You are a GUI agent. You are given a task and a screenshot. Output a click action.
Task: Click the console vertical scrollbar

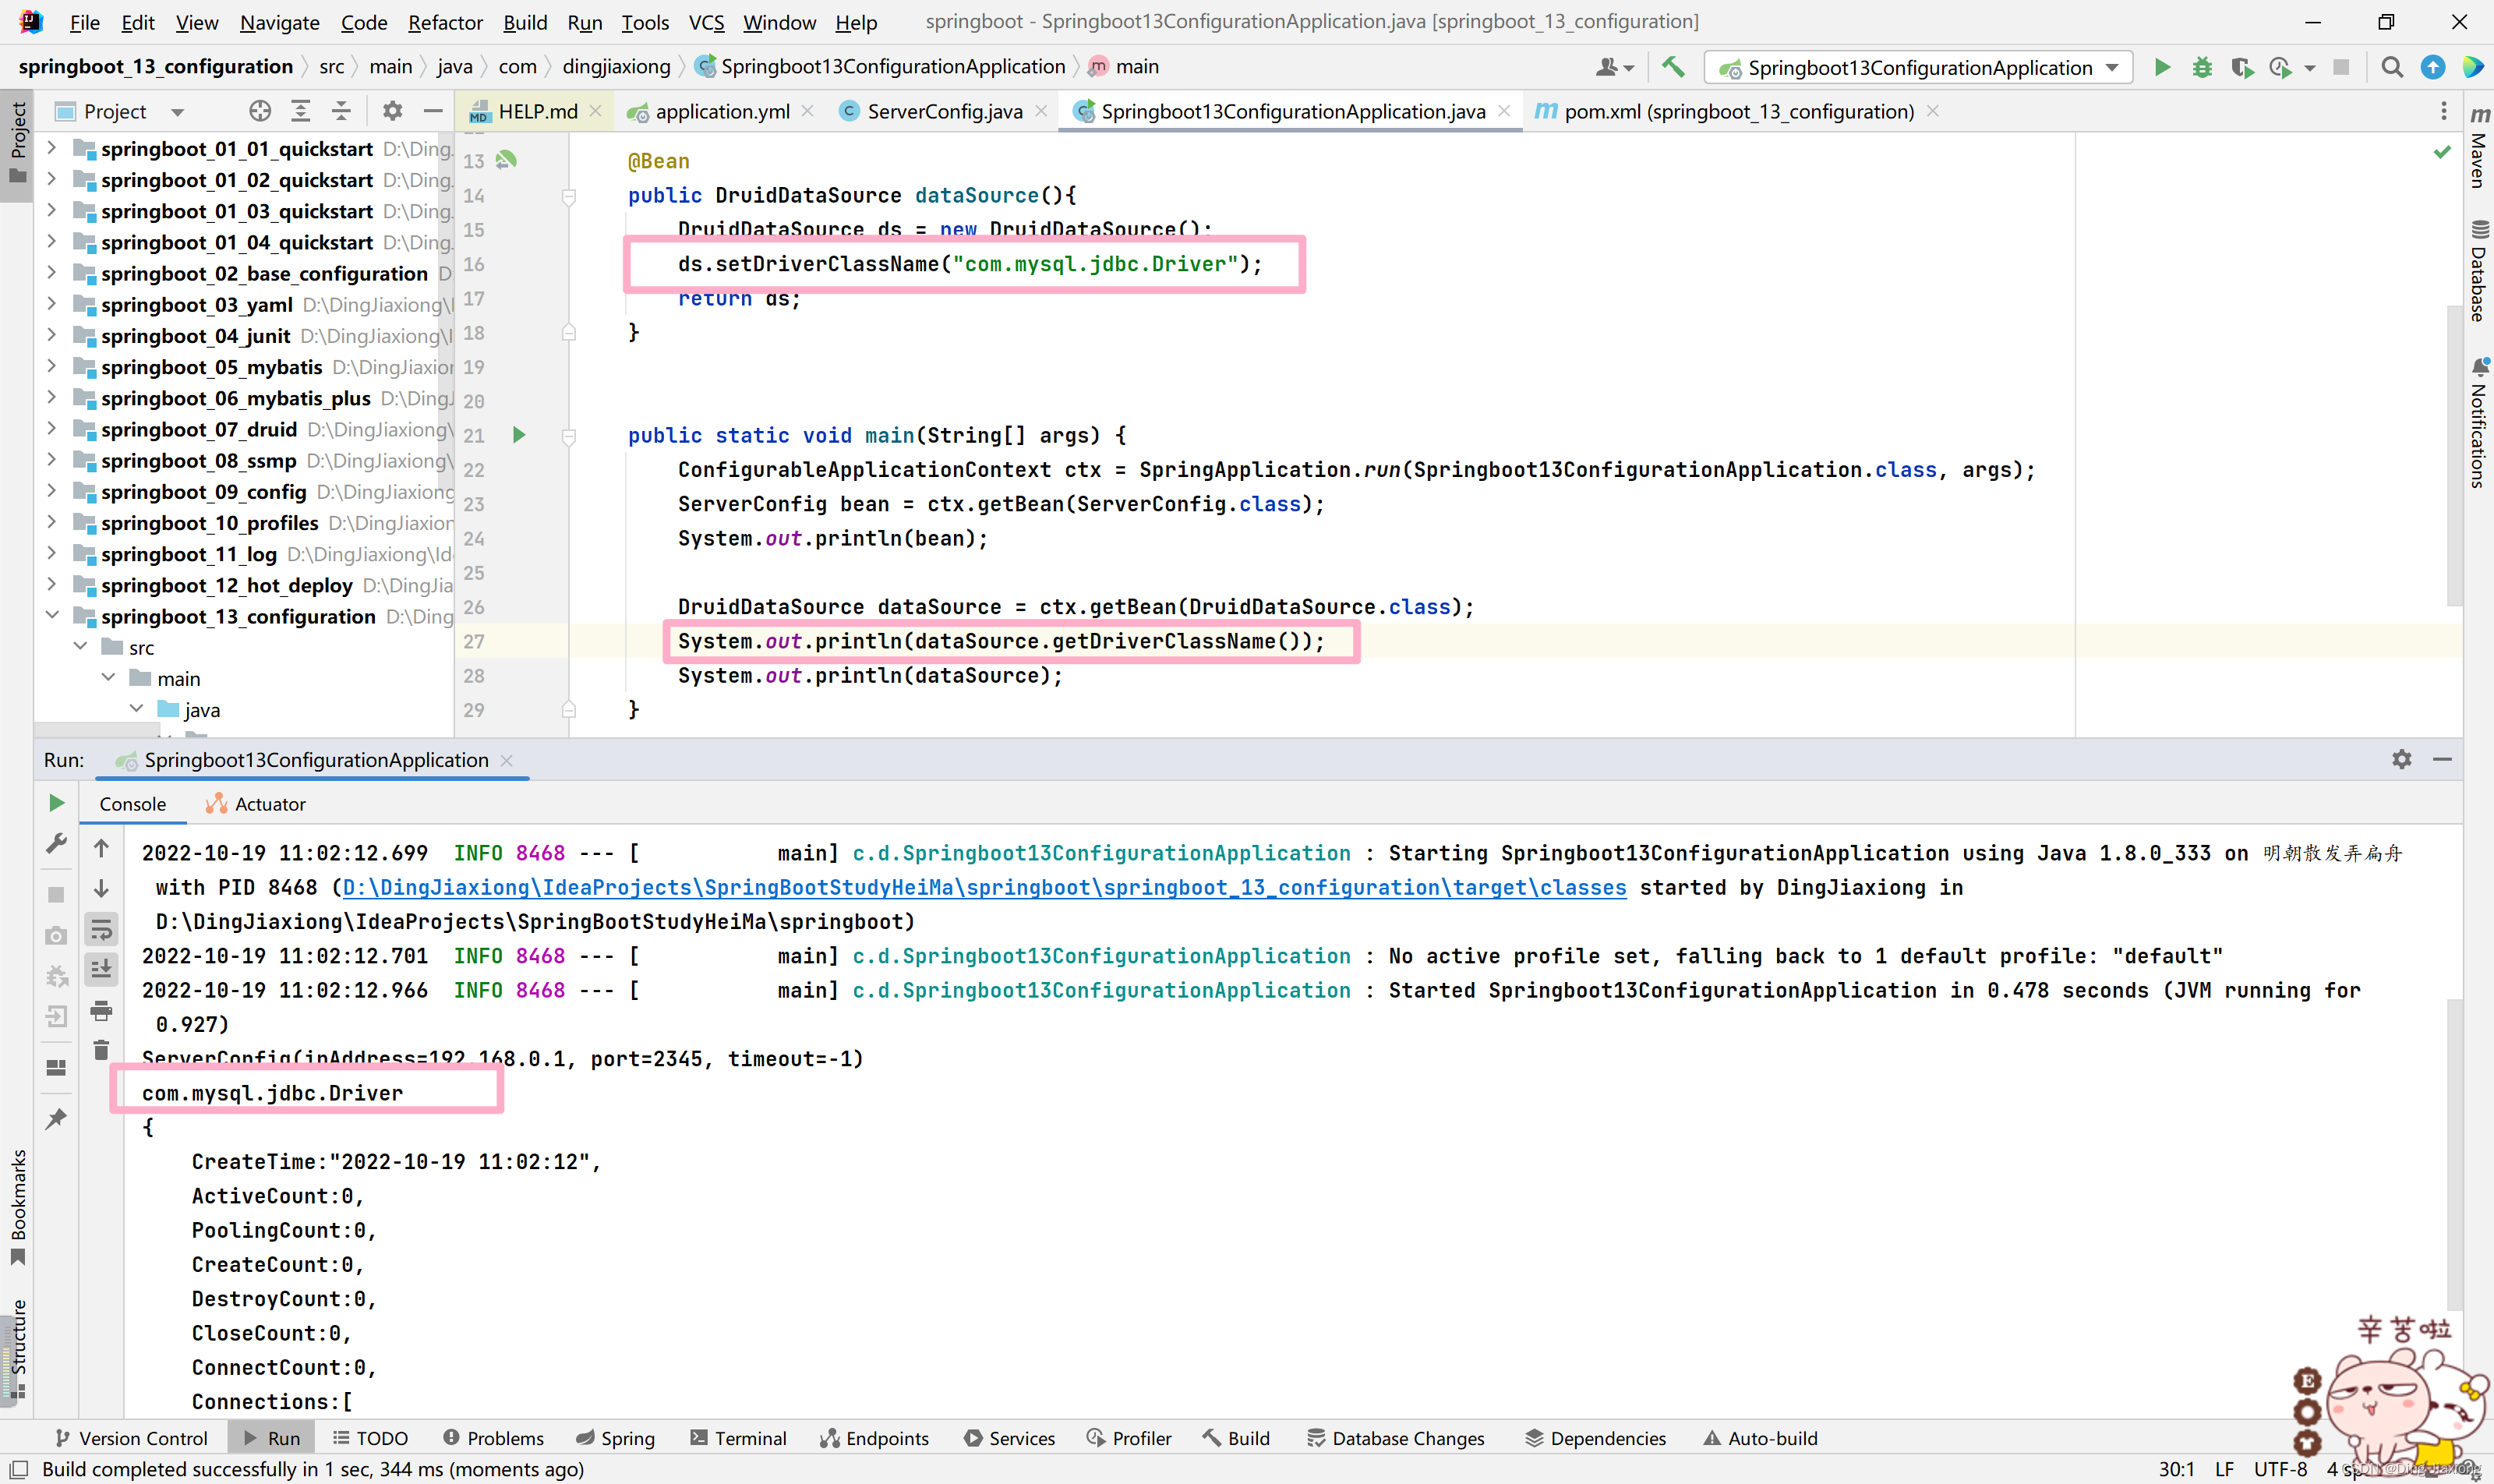pos(2454,1153)
